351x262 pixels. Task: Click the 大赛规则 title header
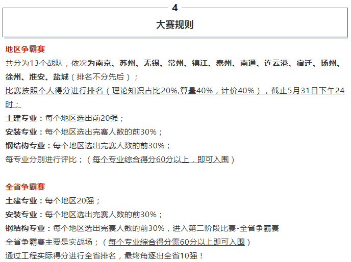(x=175, y=24)
